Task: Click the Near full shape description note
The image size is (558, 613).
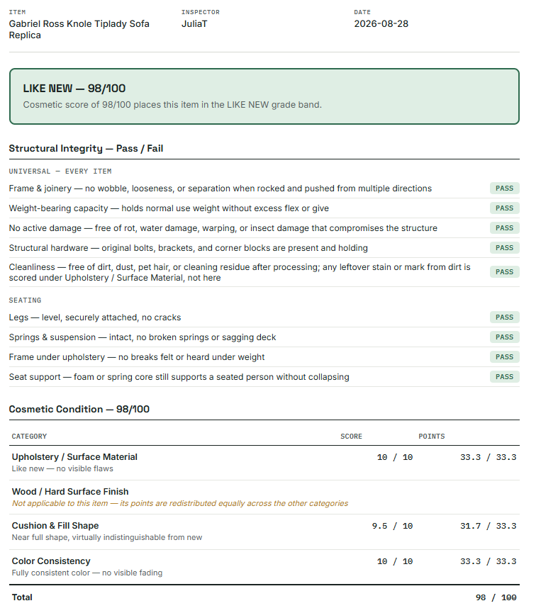Action: (107, 538)
